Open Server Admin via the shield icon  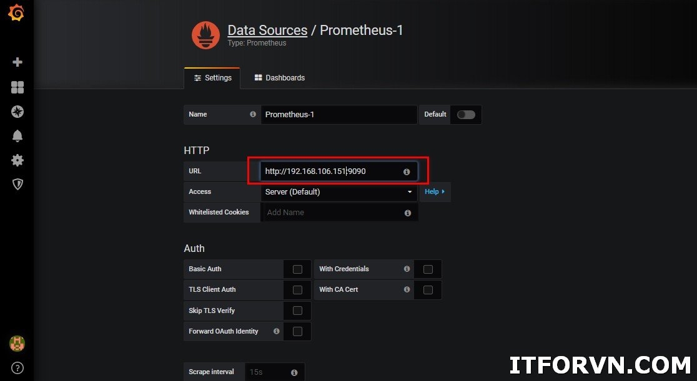click(17, 184)
